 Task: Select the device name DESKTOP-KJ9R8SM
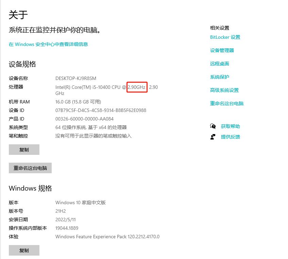76,78
